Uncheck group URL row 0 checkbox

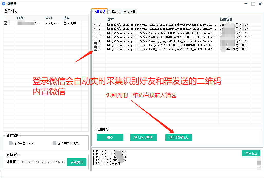pos(96,25)
